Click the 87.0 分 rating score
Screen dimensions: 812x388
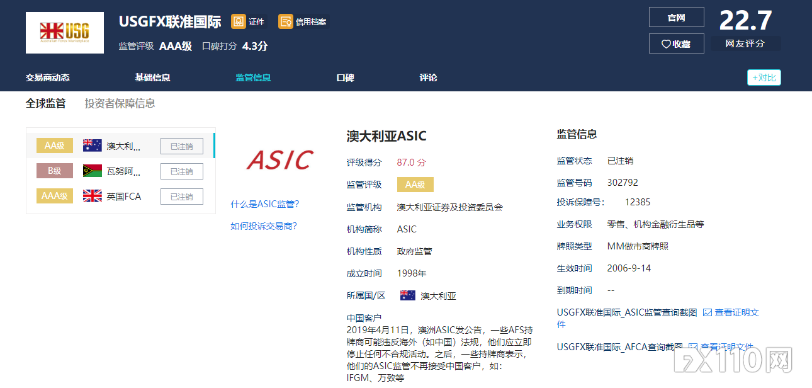click(x=412, y=162)
